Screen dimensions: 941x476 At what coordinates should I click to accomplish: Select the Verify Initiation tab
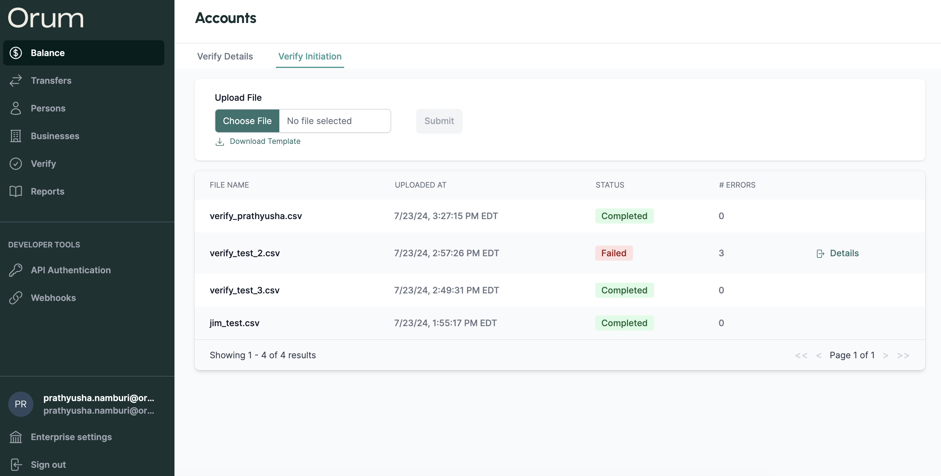coord(310,57)
